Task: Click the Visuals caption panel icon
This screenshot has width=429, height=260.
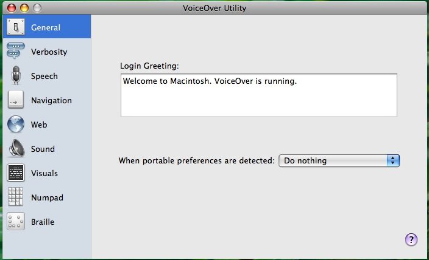Action: point(16,173)
